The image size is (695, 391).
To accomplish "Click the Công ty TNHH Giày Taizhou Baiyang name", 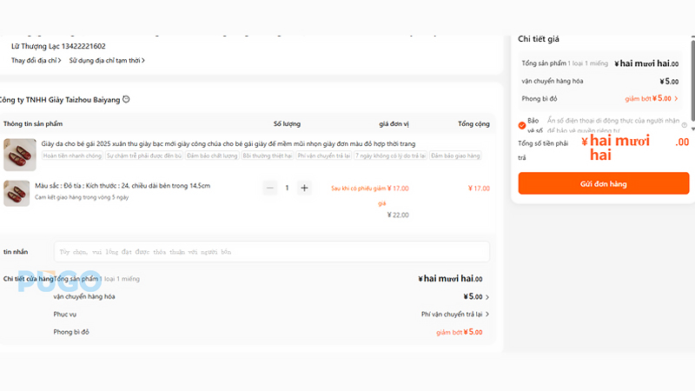I will 61,100.
